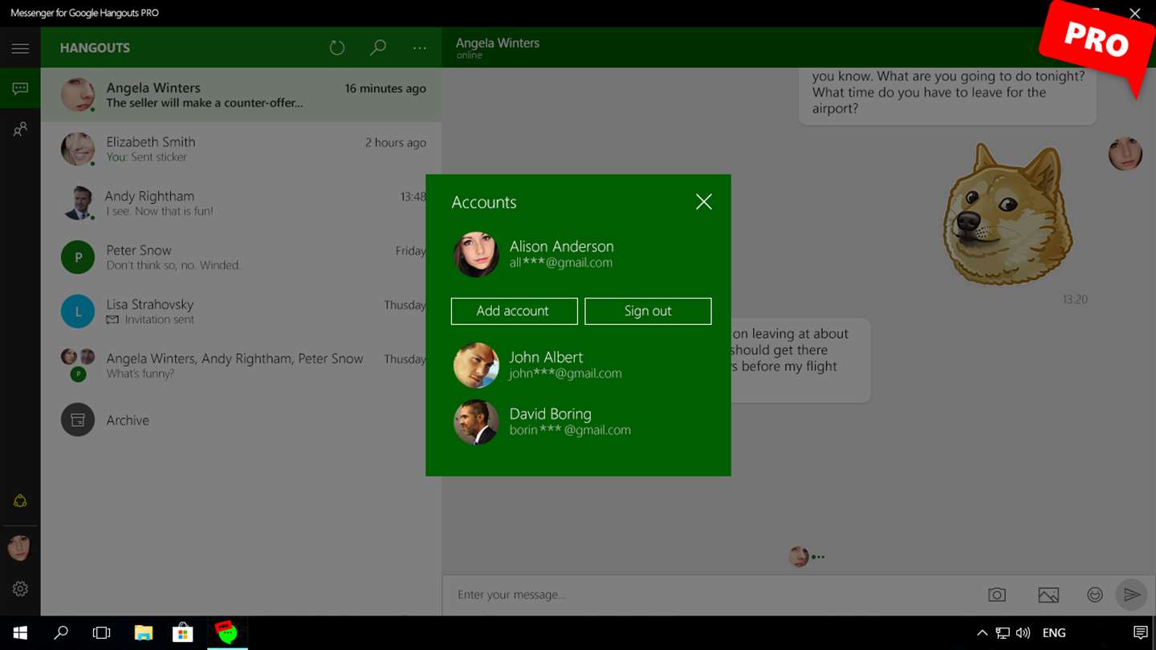This screenshot has width=1156, height=650.
Task: Open the Windows Start menu
Action: [20, 633]
